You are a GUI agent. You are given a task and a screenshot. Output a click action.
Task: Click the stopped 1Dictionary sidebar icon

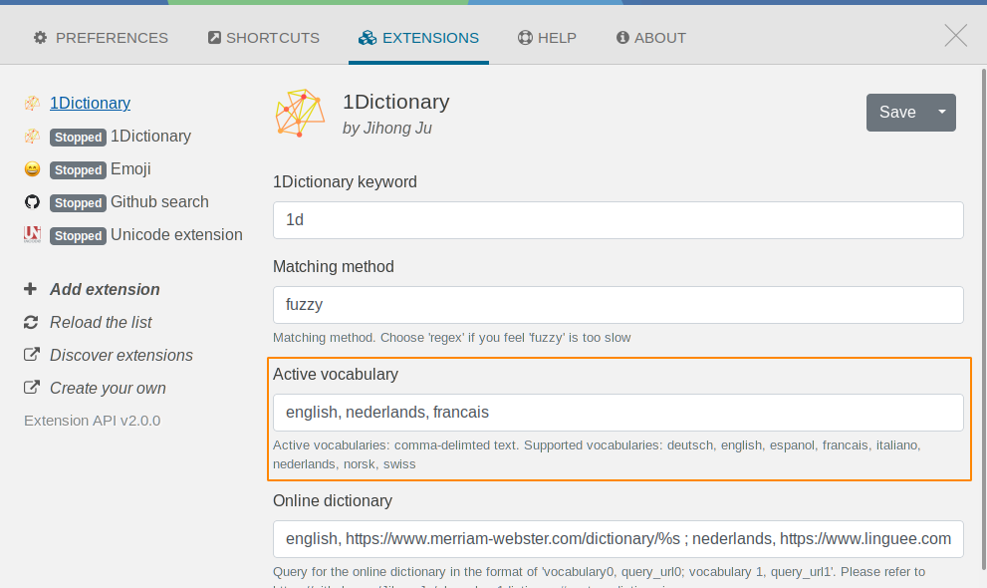pyautogui.click(x=32, y=136)
